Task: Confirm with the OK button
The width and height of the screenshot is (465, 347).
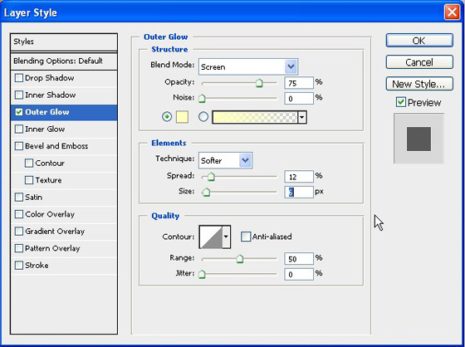Action: click(x=419, y=41)
